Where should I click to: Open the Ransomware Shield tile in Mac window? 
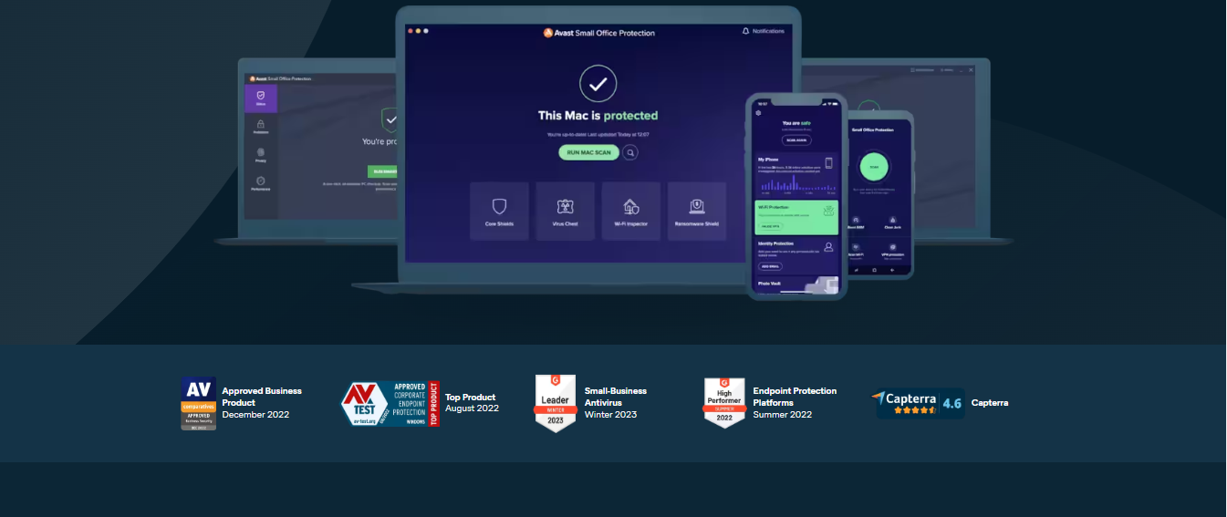[x=697, y=212]
